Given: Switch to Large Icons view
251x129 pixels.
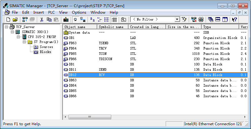Looking at the screenshot, I should 93,20.
